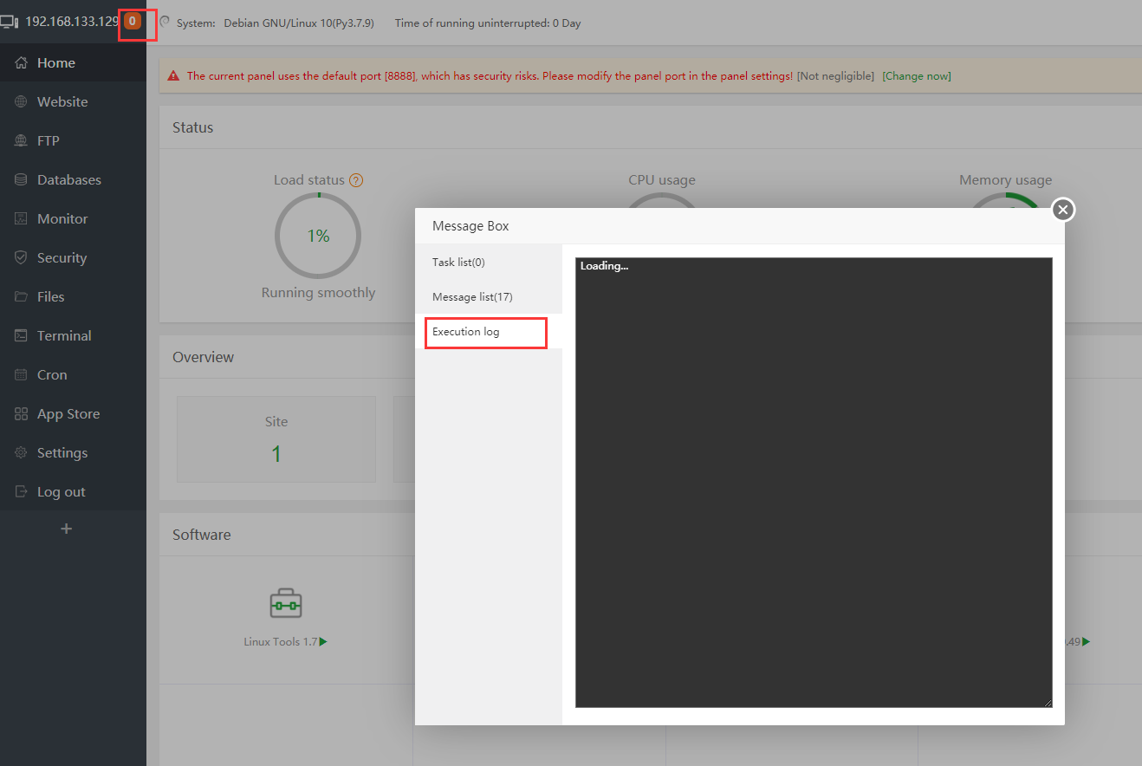Click the Home icon in sidebar
The height and width of the screenshot is (766, 1142).
tap(22, 63)
